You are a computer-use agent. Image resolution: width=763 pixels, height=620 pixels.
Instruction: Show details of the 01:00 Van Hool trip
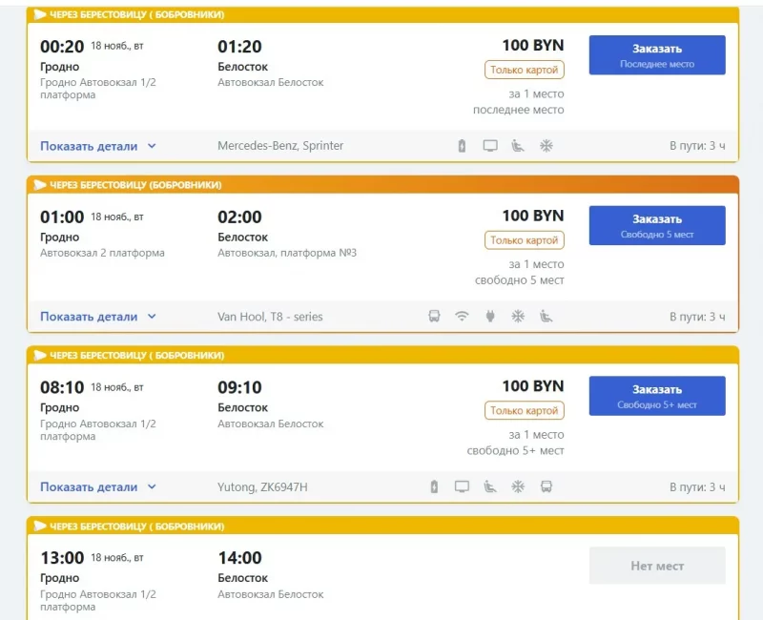pos(98,317)
